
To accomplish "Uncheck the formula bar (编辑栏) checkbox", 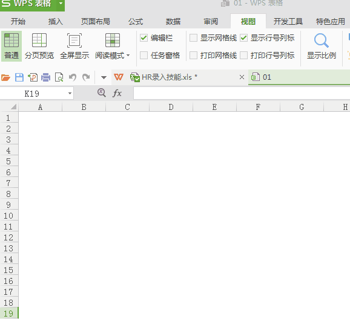I will [x=144, y=38].
